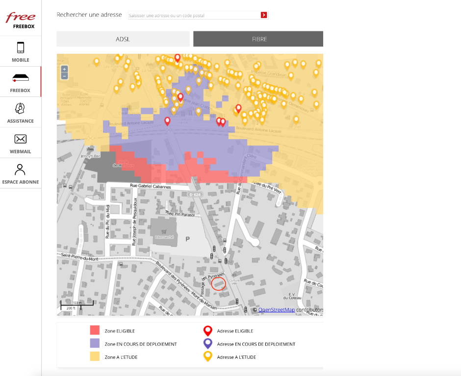Select the Freebox router icon
The height and width of the screenshot is (376, 461).
[x=21, y=78]
